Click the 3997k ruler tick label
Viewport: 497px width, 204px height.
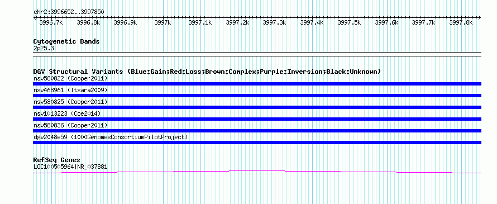point(163,22)
